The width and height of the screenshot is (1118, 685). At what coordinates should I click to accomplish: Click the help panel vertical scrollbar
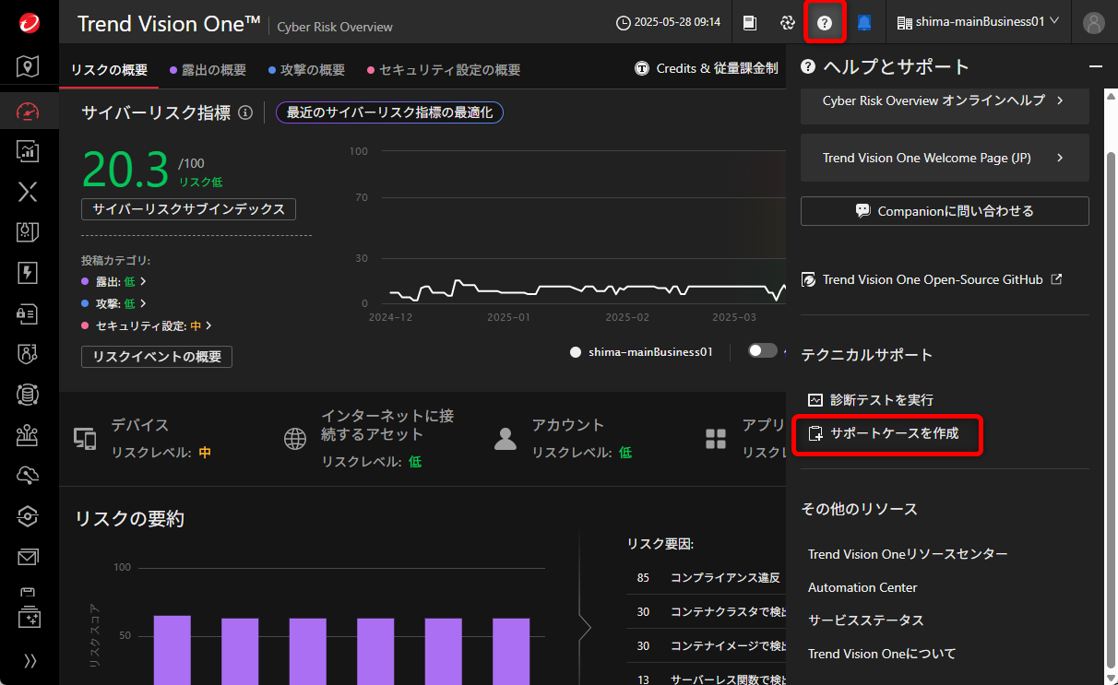coord(1111,410)
